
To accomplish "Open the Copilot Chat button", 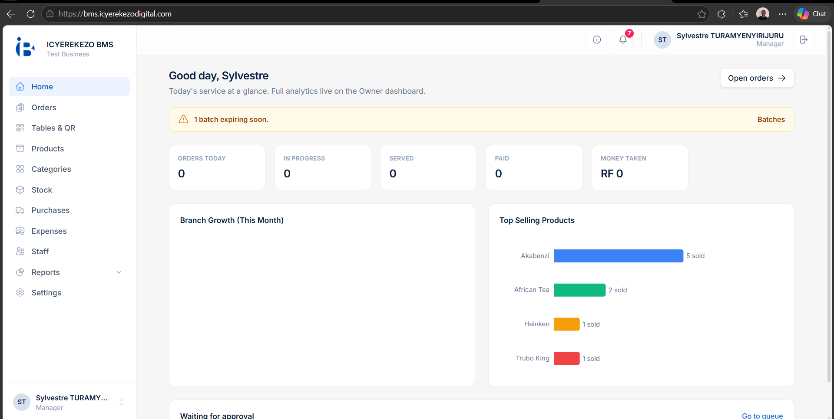I will click(x=811, y=14).
